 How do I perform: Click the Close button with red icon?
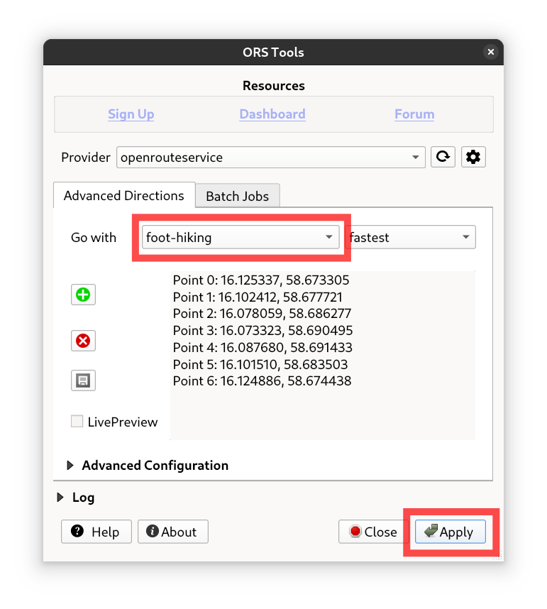(x=372, y=532)
